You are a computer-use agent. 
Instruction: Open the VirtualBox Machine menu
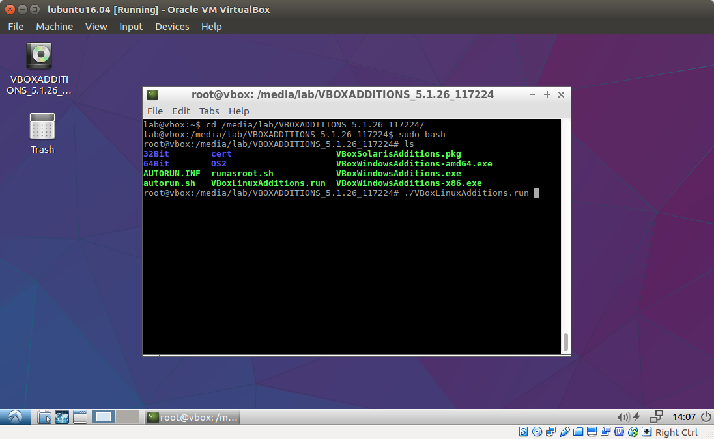tap(55, 27)
